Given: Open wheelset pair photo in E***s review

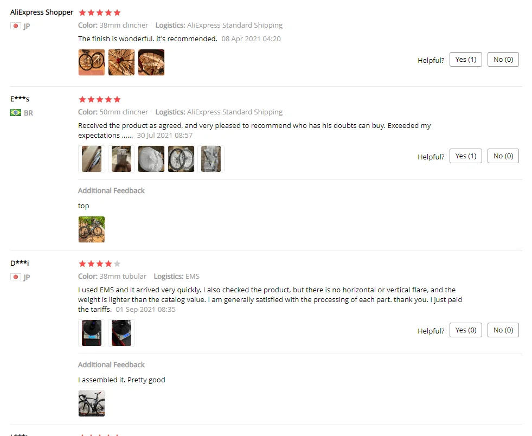Looking at the screenshot, I should tap(181, 159).
